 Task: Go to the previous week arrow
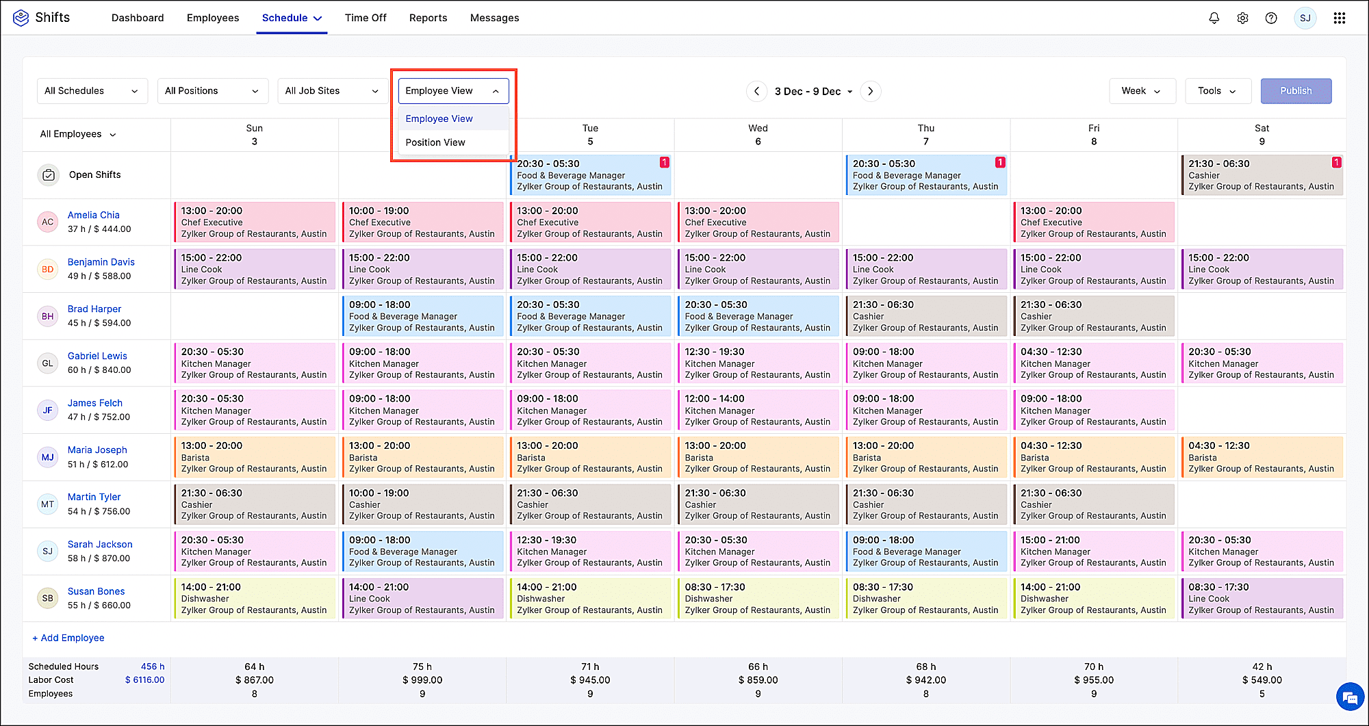[x=756, y=91]
